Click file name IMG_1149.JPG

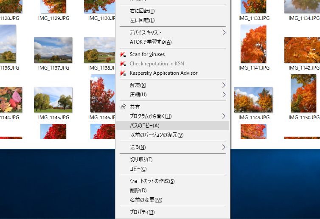(254, 118)
